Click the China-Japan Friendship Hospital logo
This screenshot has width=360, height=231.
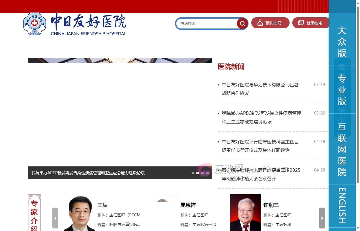coord(75,24)
